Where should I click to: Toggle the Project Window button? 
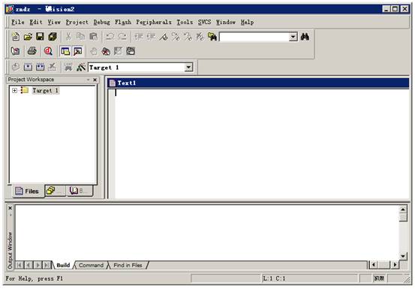(x=65, y=51)
